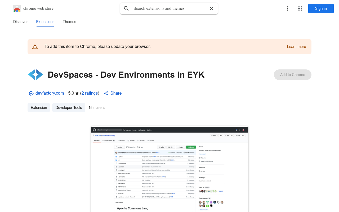Click the verified publisher badge icon
Viewport: 339px width, 212px height.
(x=31, y=93)
